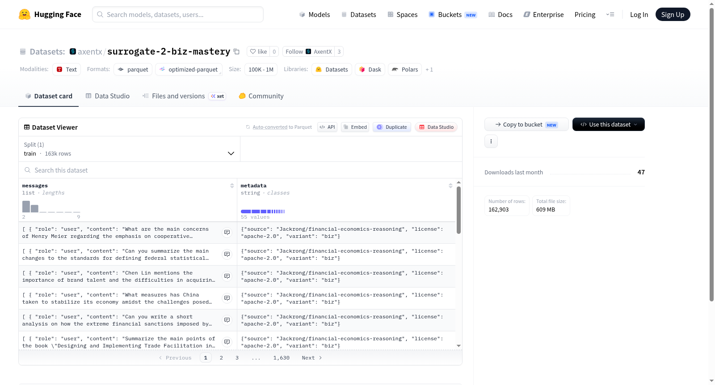Focus the Search this dataset field
Viewport: 715px width, 385px height.
pyautogui.click(x=240, y=170)
